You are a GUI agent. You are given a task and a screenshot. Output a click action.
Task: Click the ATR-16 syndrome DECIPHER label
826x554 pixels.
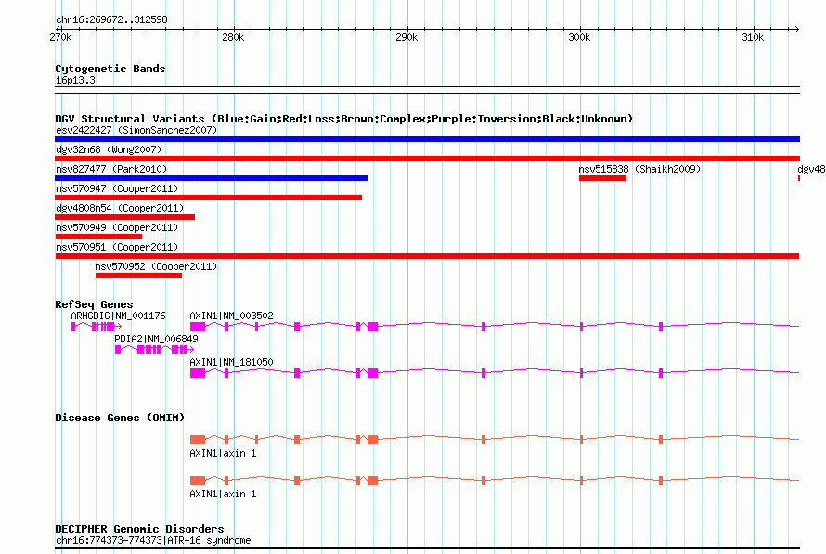coord(153,540)
